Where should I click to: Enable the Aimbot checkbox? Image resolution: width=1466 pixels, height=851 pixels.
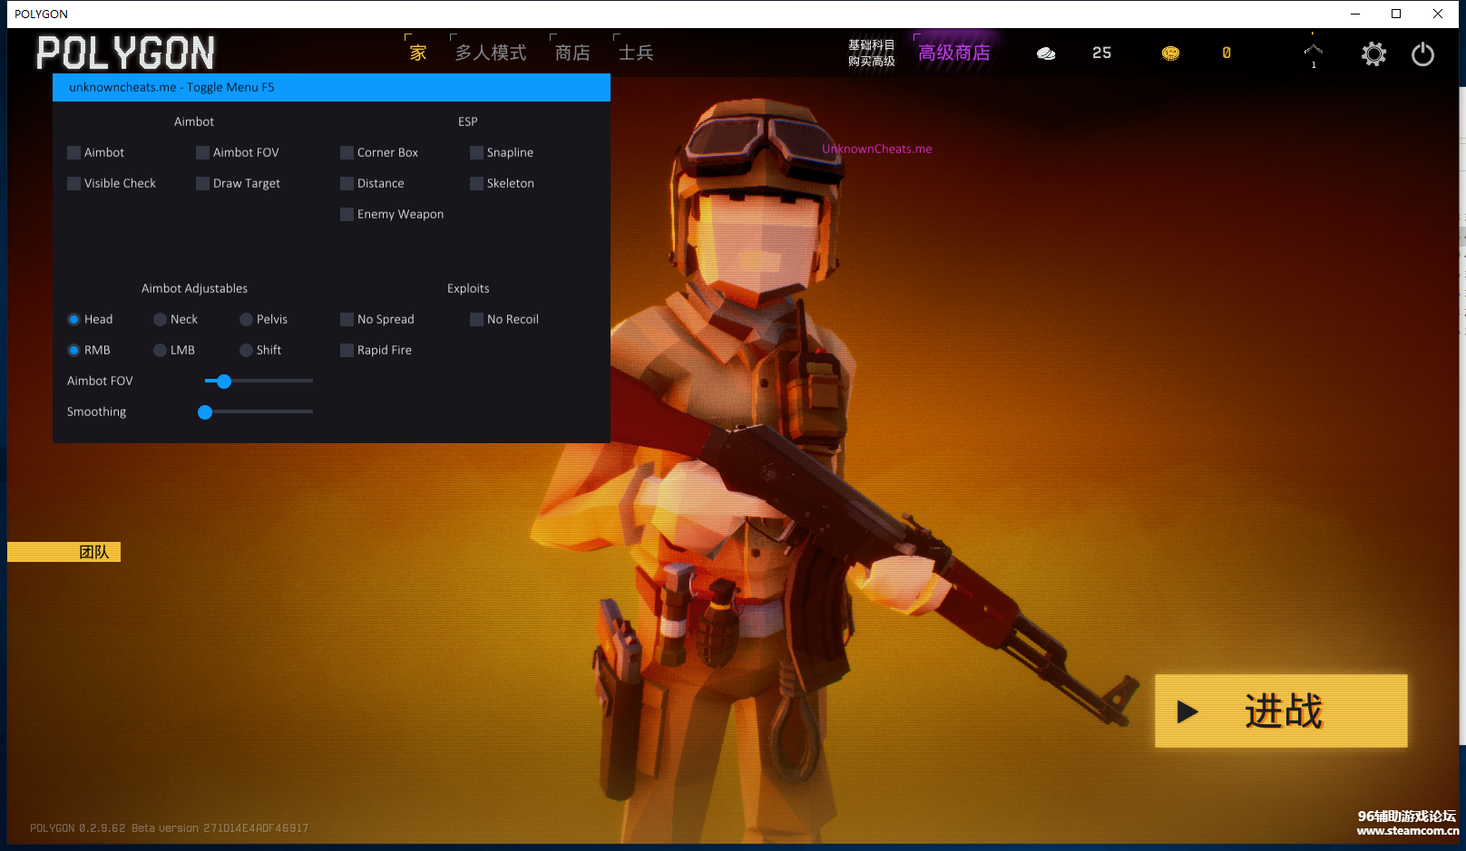point(74,153)
